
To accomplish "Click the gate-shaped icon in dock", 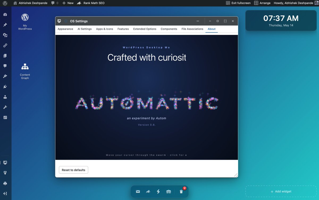I will tap(169, 191).
